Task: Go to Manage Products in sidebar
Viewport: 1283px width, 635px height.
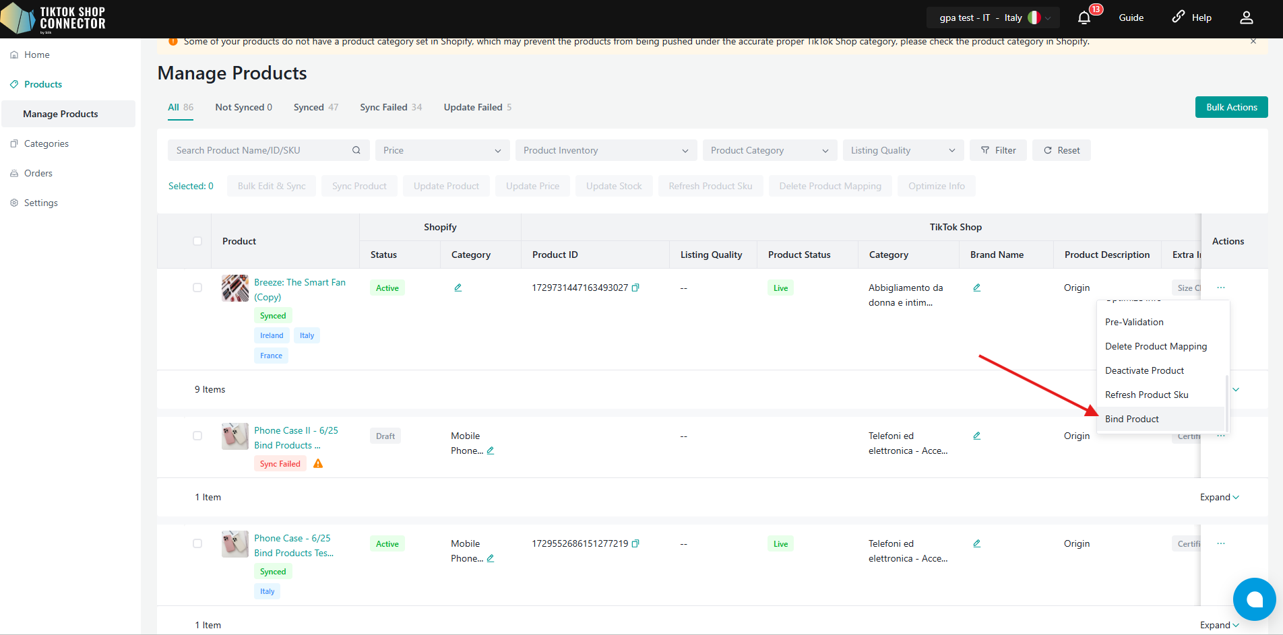Action: tap(69, 114)
